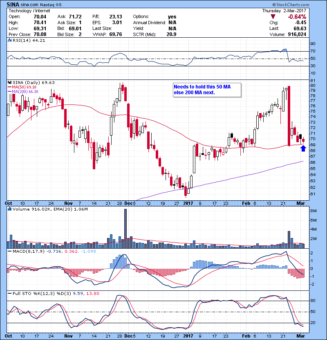Click the sina.com company name
The height and width of the screenshot is (340, 327).
30,5
